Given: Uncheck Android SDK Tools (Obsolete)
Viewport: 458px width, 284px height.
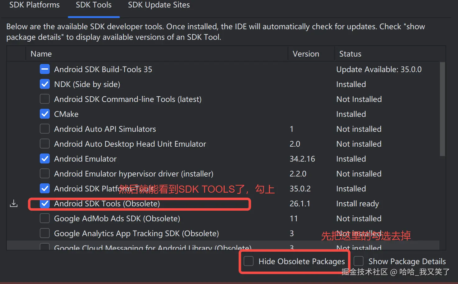Looking at the screenshot, I should coord(45,204).
